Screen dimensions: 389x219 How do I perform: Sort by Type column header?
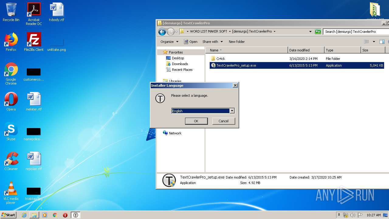343,50
